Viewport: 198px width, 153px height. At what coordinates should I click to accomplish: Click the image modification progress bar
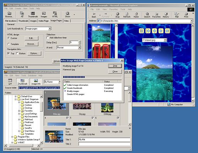point(92,77)
